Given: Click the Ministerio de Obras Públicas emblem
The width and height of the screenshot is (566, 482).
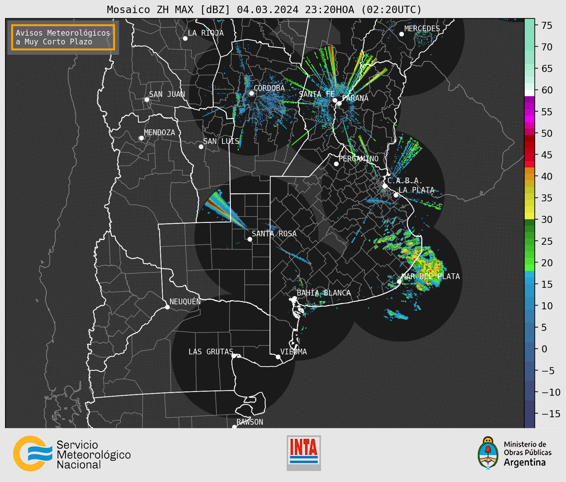Looking at the screenshot, I should tap(488, 453).
